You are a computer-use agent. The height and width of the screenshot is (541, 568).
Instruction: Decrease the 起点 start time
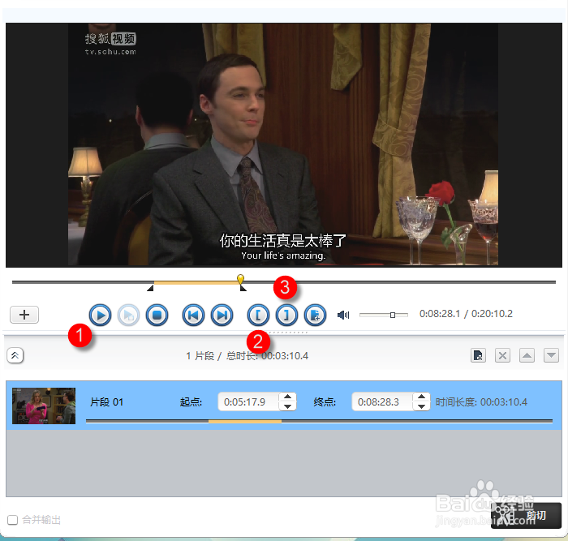click(287, 406)
